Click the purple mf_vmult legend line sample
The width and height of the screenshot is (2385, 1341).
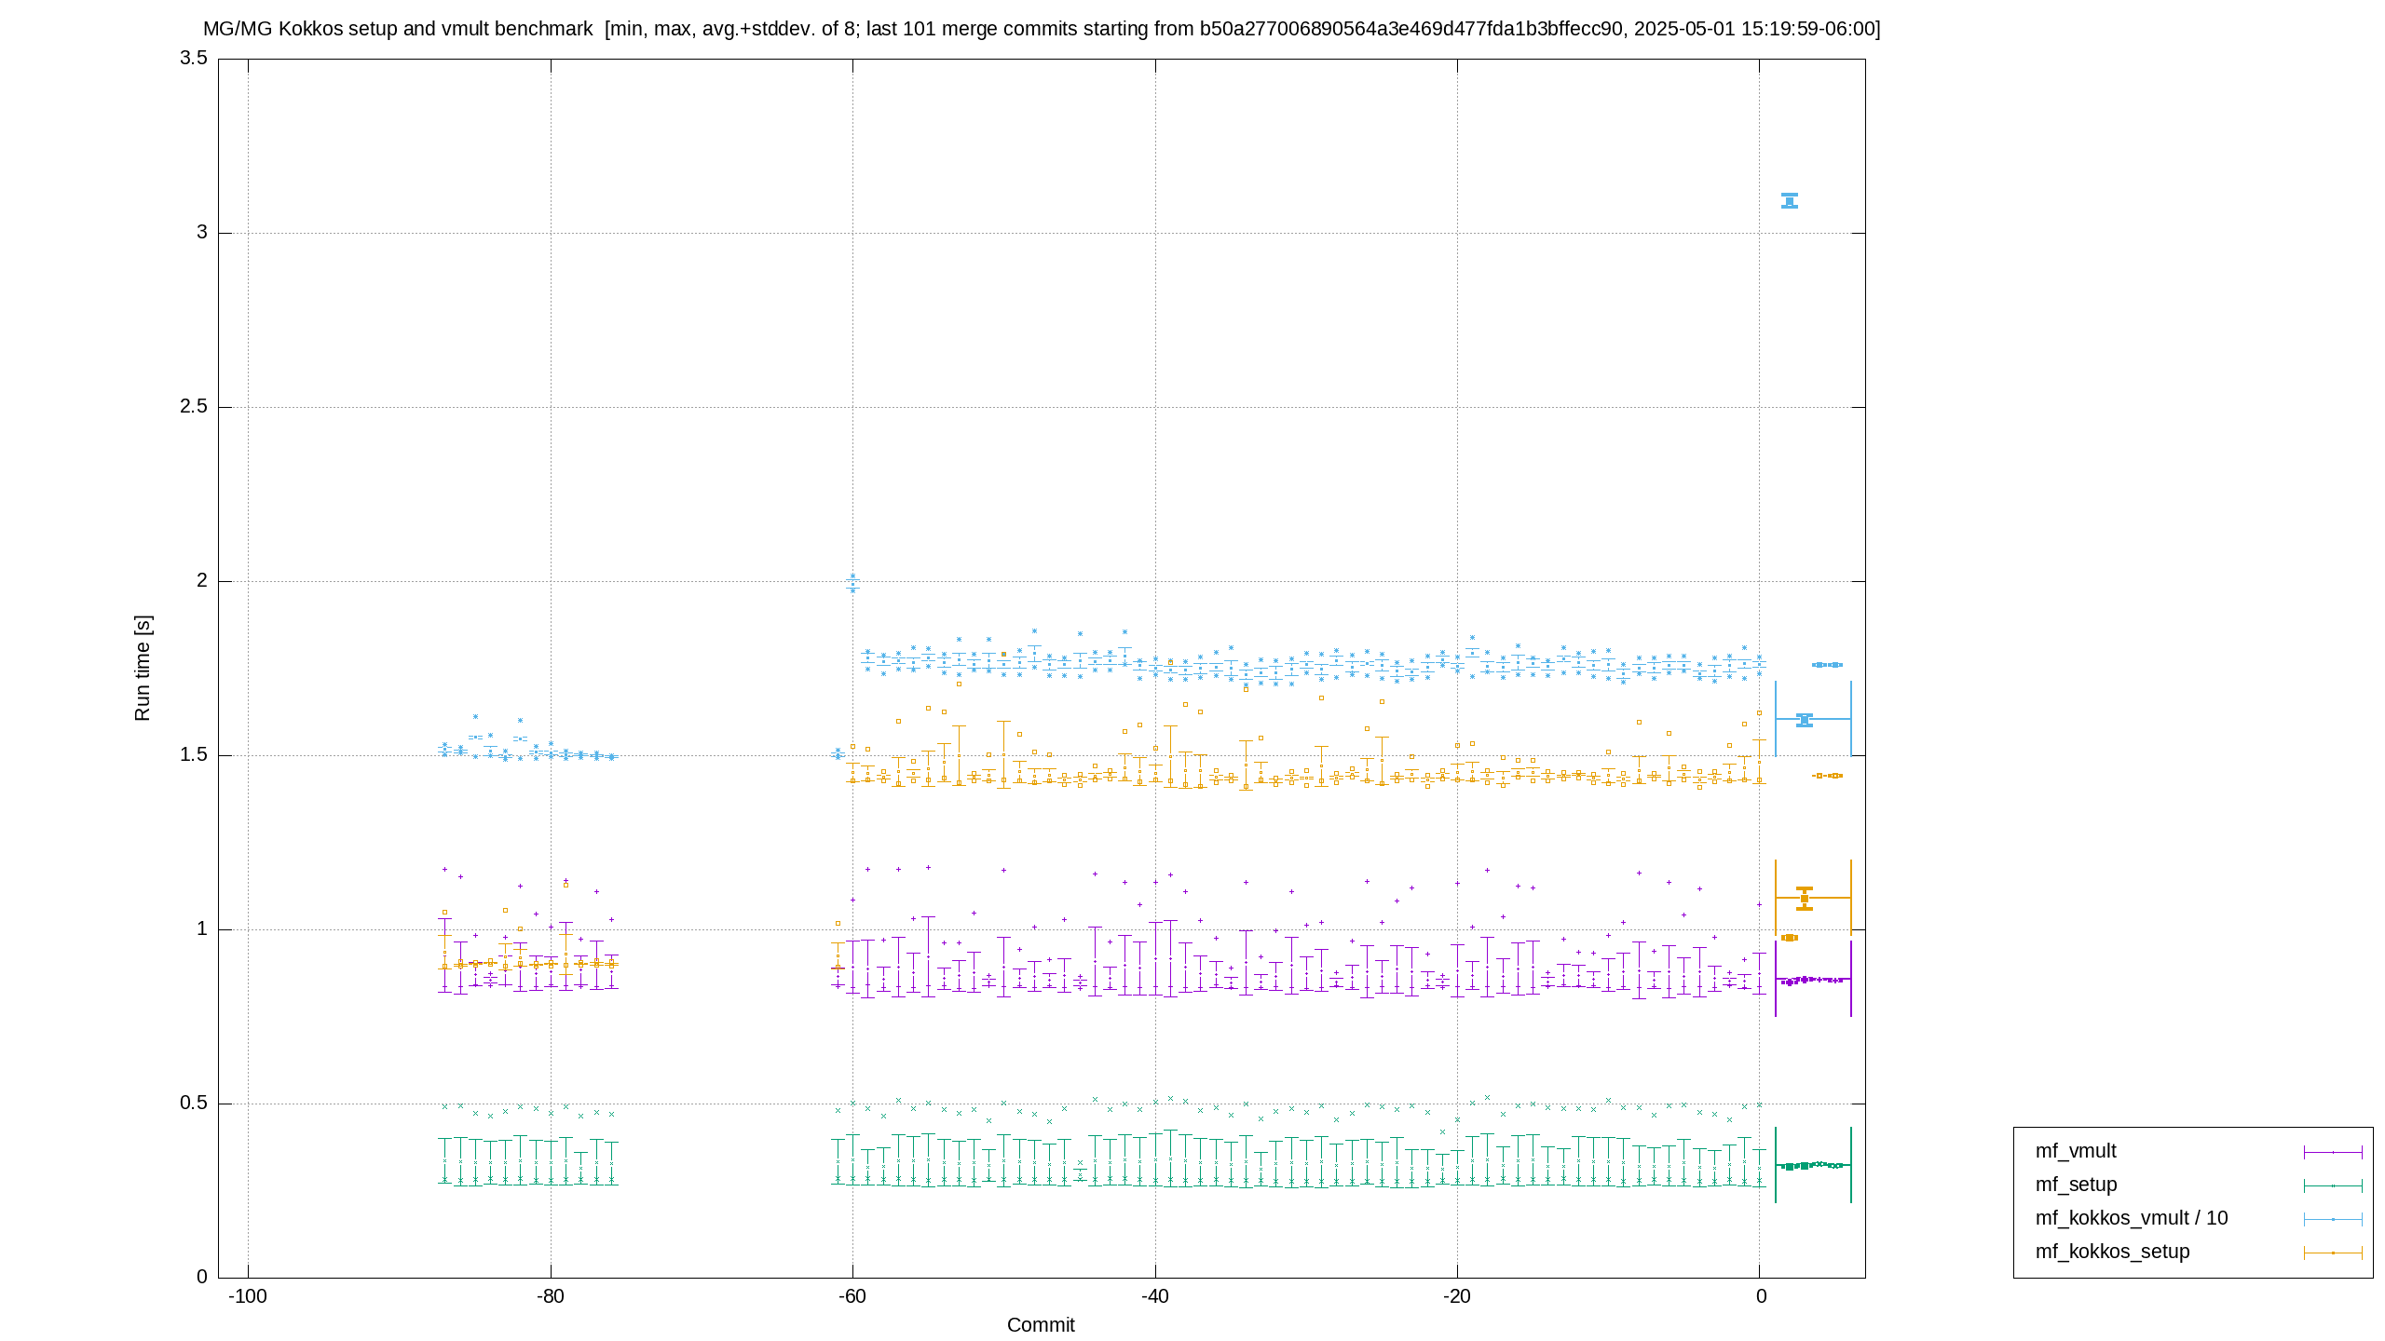[x=2333, y=1152]
